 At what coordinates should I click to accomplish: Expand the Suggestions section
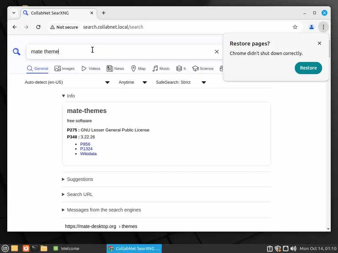click(x=78, y=180)
